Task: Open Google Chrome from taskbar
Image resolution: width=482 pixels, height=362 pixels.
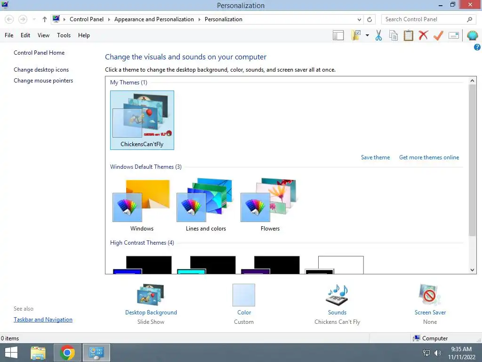Action: pos(67,353)
